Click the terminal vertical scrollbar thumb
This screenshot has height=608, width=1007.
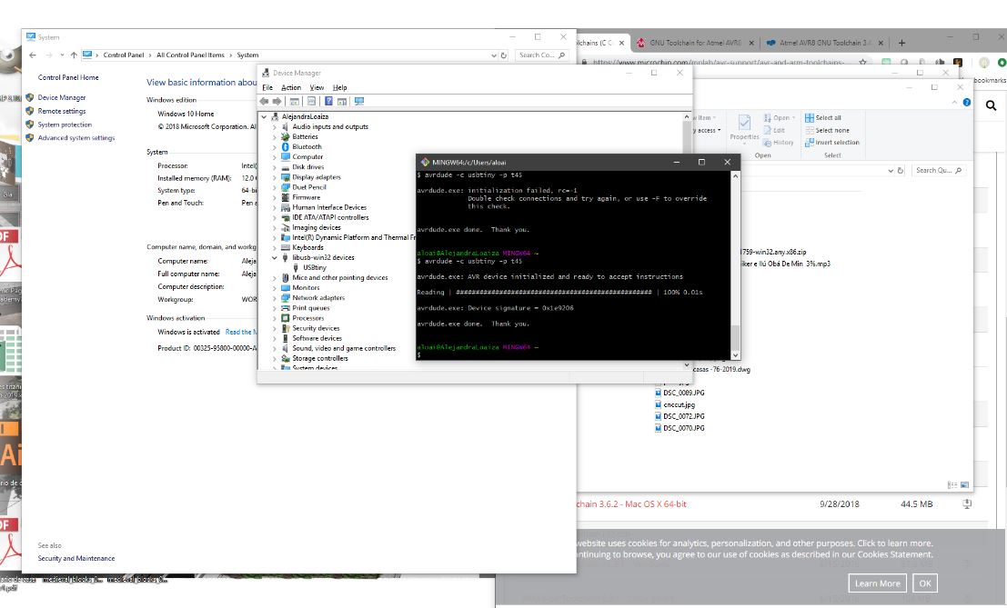pyautogui.click(x=735, y=336)
